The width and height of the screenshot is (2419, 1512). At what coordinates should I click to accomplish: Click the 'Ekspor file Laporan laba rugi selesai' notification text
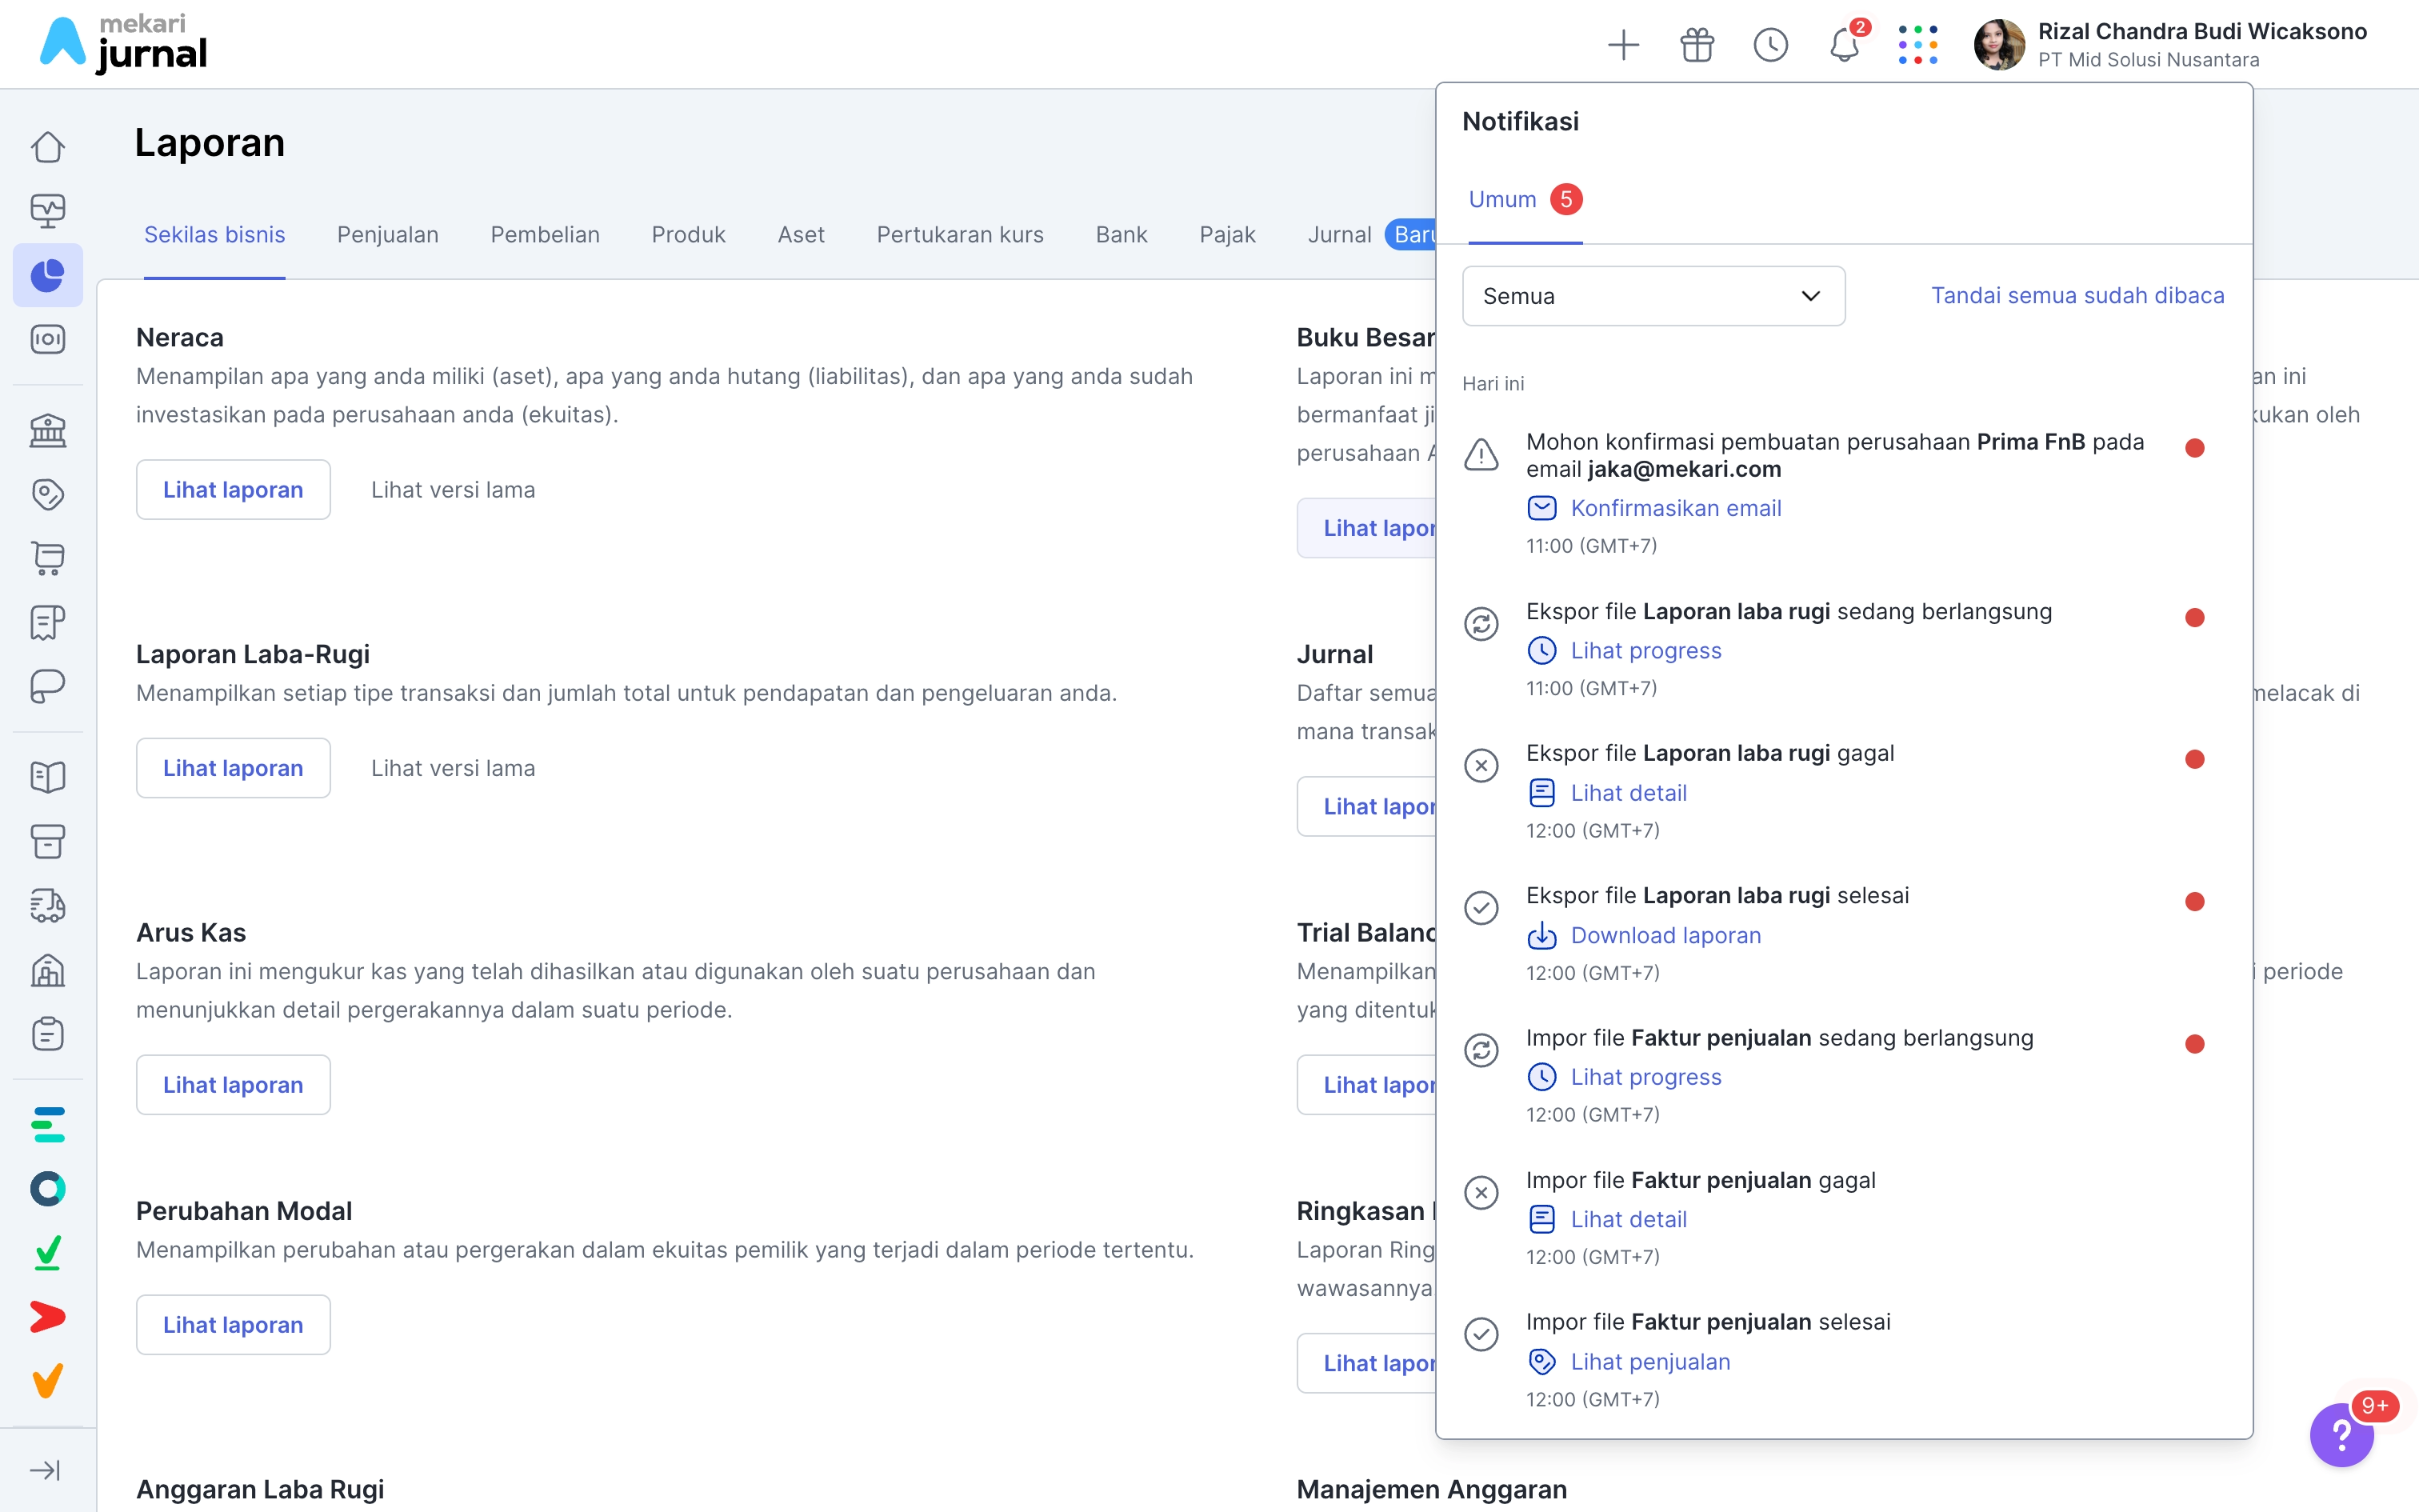pos(1717,895)
